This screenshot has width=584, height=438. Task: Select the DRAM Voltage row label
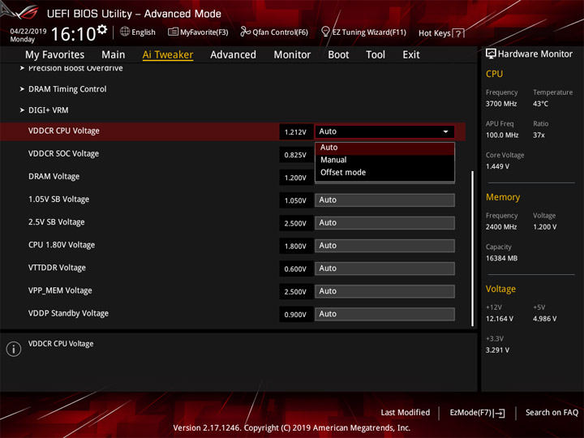click(x=54, y=177)
